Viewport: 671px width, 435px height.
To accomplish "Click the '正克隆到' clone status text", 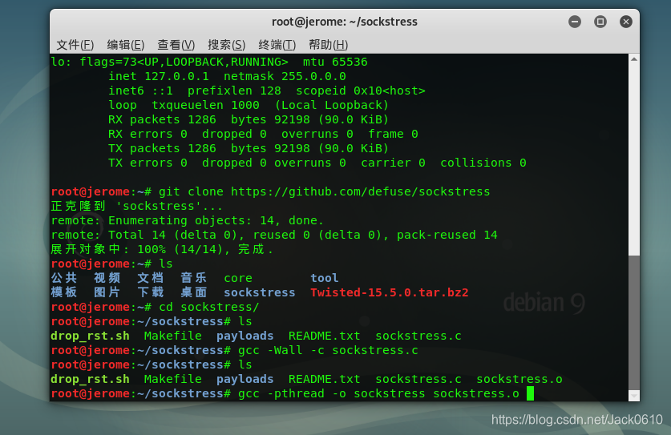I will pos(78,206).
